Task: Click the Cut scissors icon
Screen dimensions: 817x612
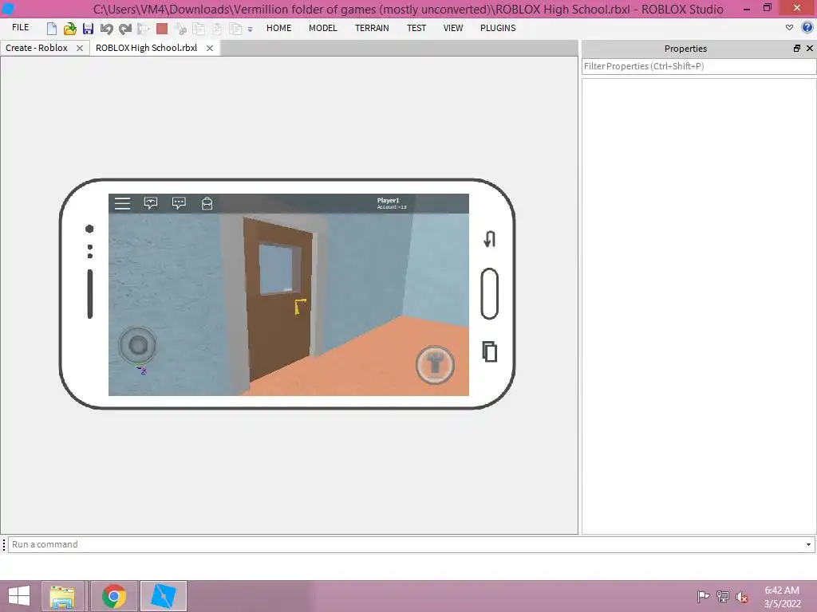Action: coord(180,29)
